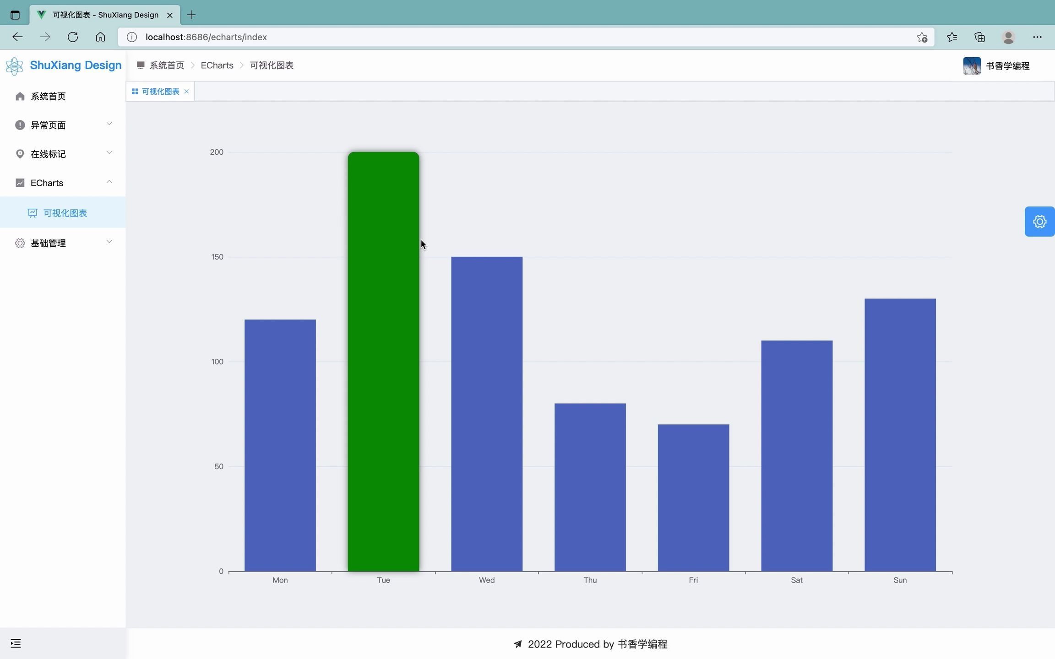
Task: Click the browser forward arrow
Action: 45,37
